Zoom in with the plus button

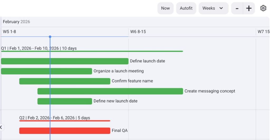pyautogui.click(x=249, y=8)
